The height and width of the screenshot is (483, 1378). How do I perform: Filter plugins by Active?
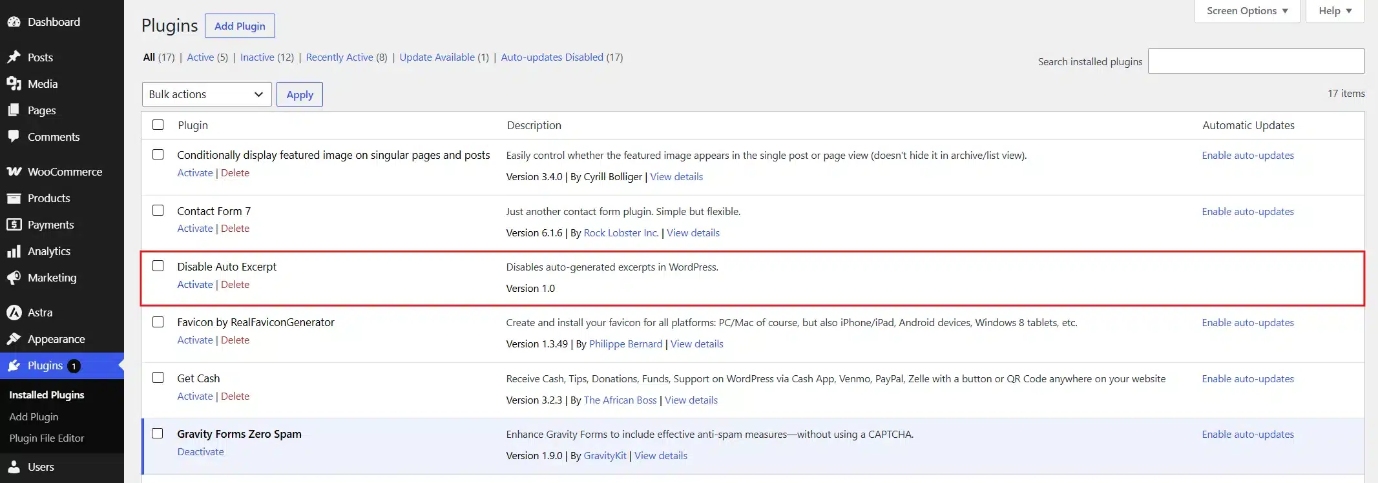point(200,57)
